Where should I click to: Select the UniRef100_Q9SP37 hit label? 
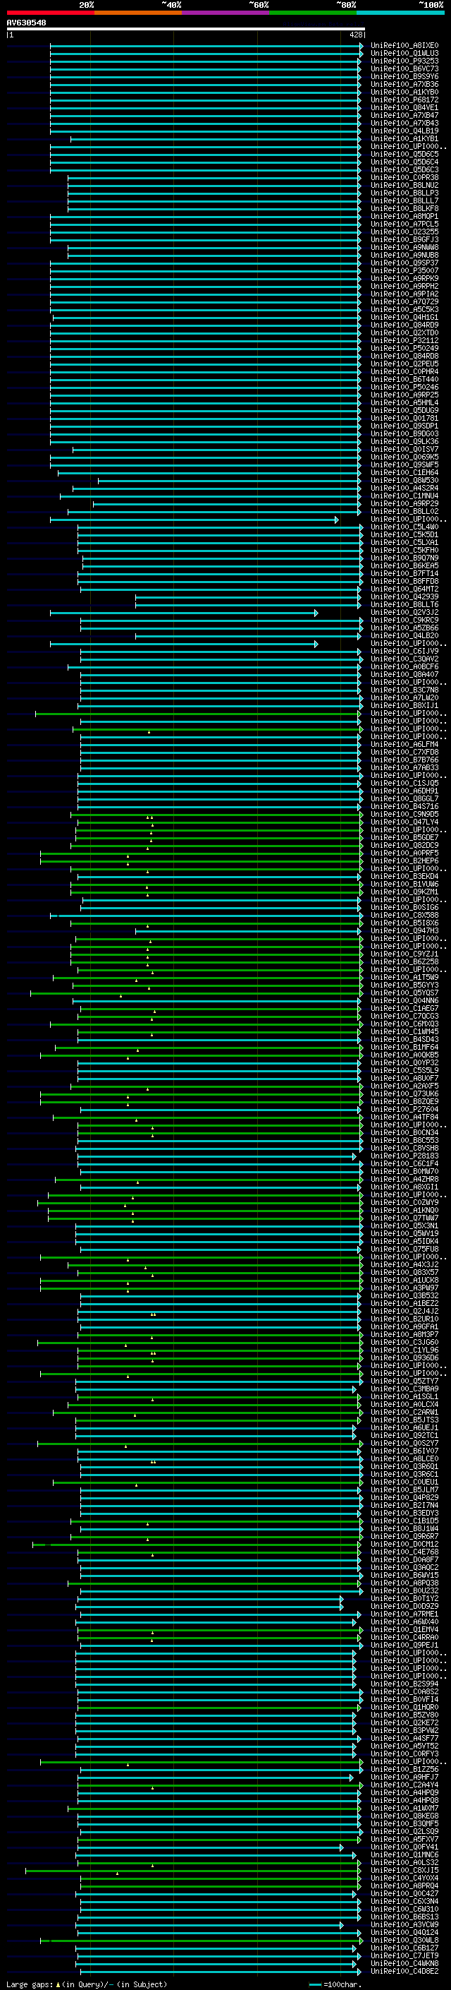[404, 263]
